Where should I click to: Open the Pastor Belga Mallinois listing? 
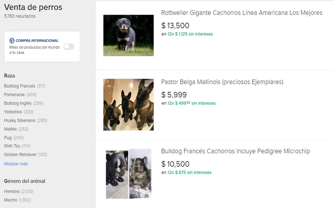tap(222, 82)
